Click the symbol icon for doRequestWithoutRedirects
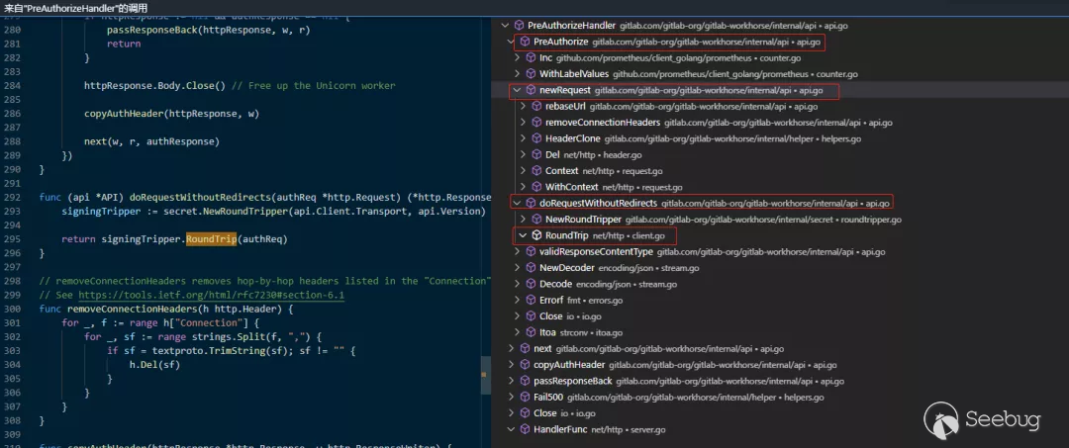 531,203
